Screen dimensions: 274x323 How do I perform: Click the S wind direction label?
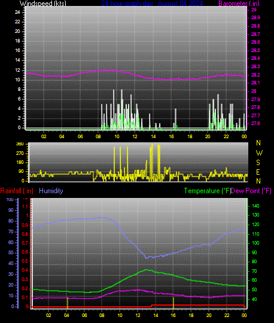pyautogui.click(x=258, y=163)
